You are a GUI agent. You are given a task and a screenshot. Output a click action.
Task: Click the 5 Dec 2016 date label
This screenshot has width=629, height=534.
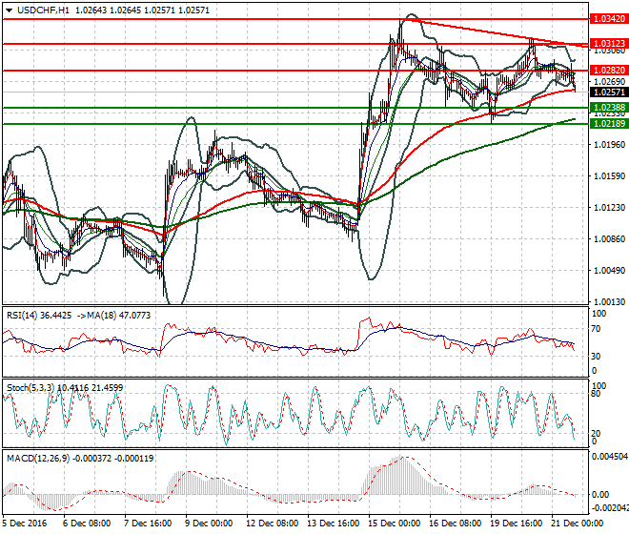tap(25, 524)
